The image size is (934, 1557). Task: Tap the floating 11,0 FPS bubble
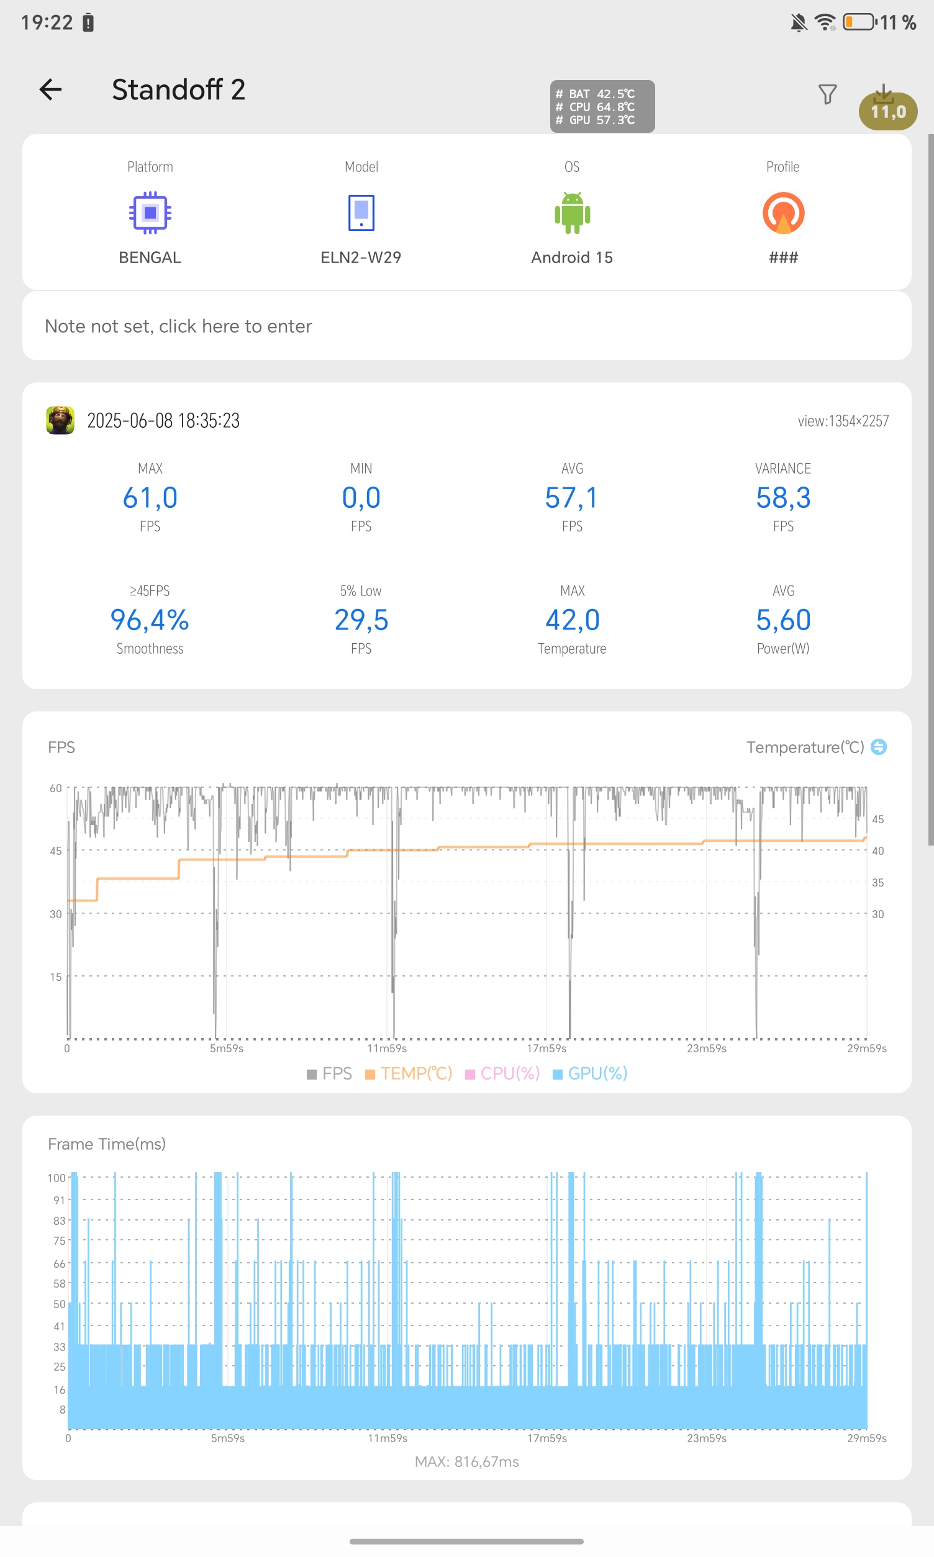point(888,111)
